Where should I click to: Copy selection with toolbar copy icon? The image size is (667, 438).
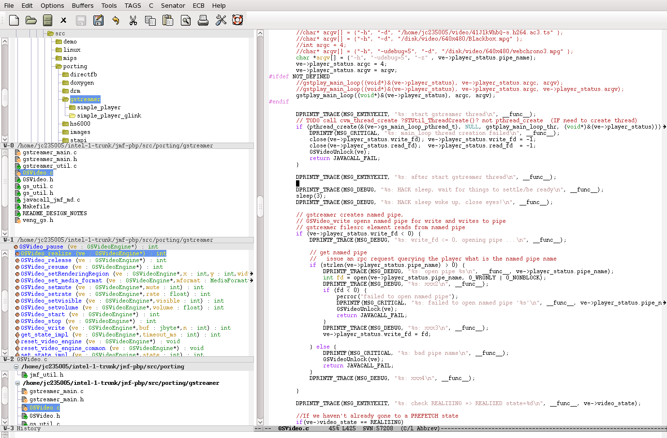(150, 20)
